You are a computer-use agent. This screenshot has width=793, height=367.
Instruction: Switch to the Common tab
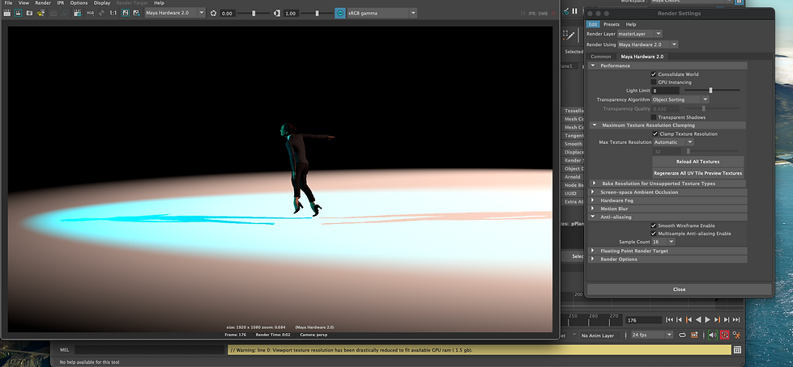point(601,57)
